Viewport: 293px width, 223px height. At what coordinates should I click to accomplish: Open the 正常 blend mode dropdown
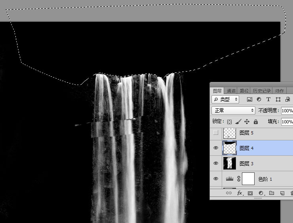click(233, 110)
